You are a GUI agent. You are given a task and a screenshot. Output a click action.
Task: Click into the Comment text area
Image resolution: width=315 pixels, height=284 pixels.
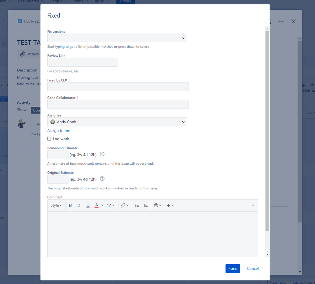coord(153,234)
